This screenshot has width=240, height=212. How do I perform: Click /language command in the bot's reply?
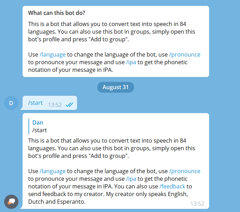point(52,171)
